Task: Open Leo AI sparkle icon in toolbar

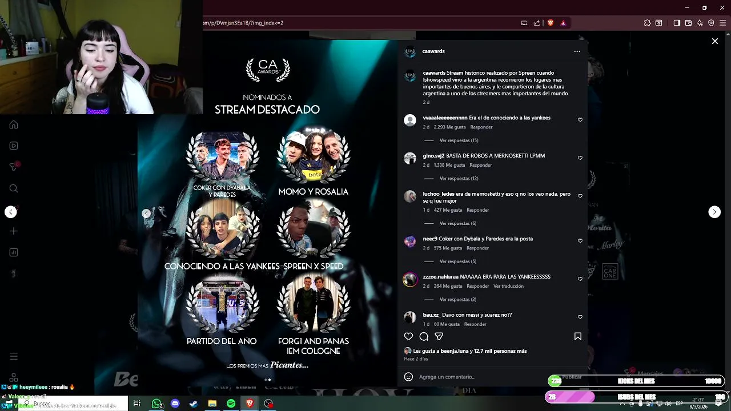Action: coord(700,23)
